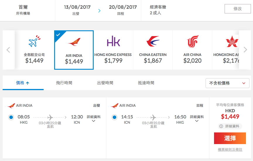
Task: Expand return flight 詳細資料 details
Action: 197,119
